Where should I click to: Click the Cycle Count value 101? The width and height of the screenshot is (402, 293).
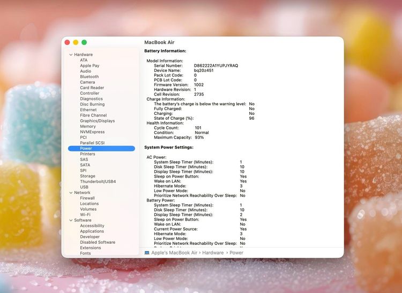[x=198, y=128]
